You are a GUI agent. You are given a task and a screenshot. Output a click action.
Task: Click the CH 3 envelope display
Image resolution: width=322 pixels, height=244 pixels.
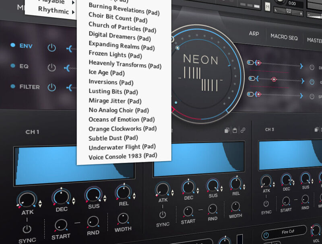290,156
